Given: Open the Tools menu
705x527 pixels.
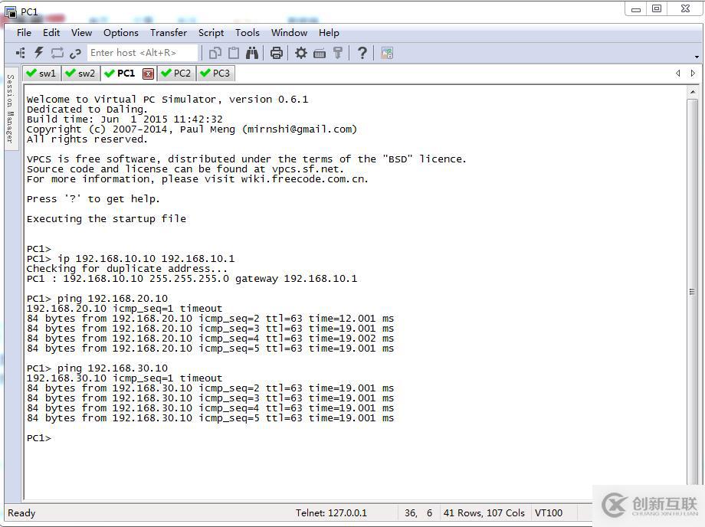Looking at the screenshot, I should (x=248, y=33).
